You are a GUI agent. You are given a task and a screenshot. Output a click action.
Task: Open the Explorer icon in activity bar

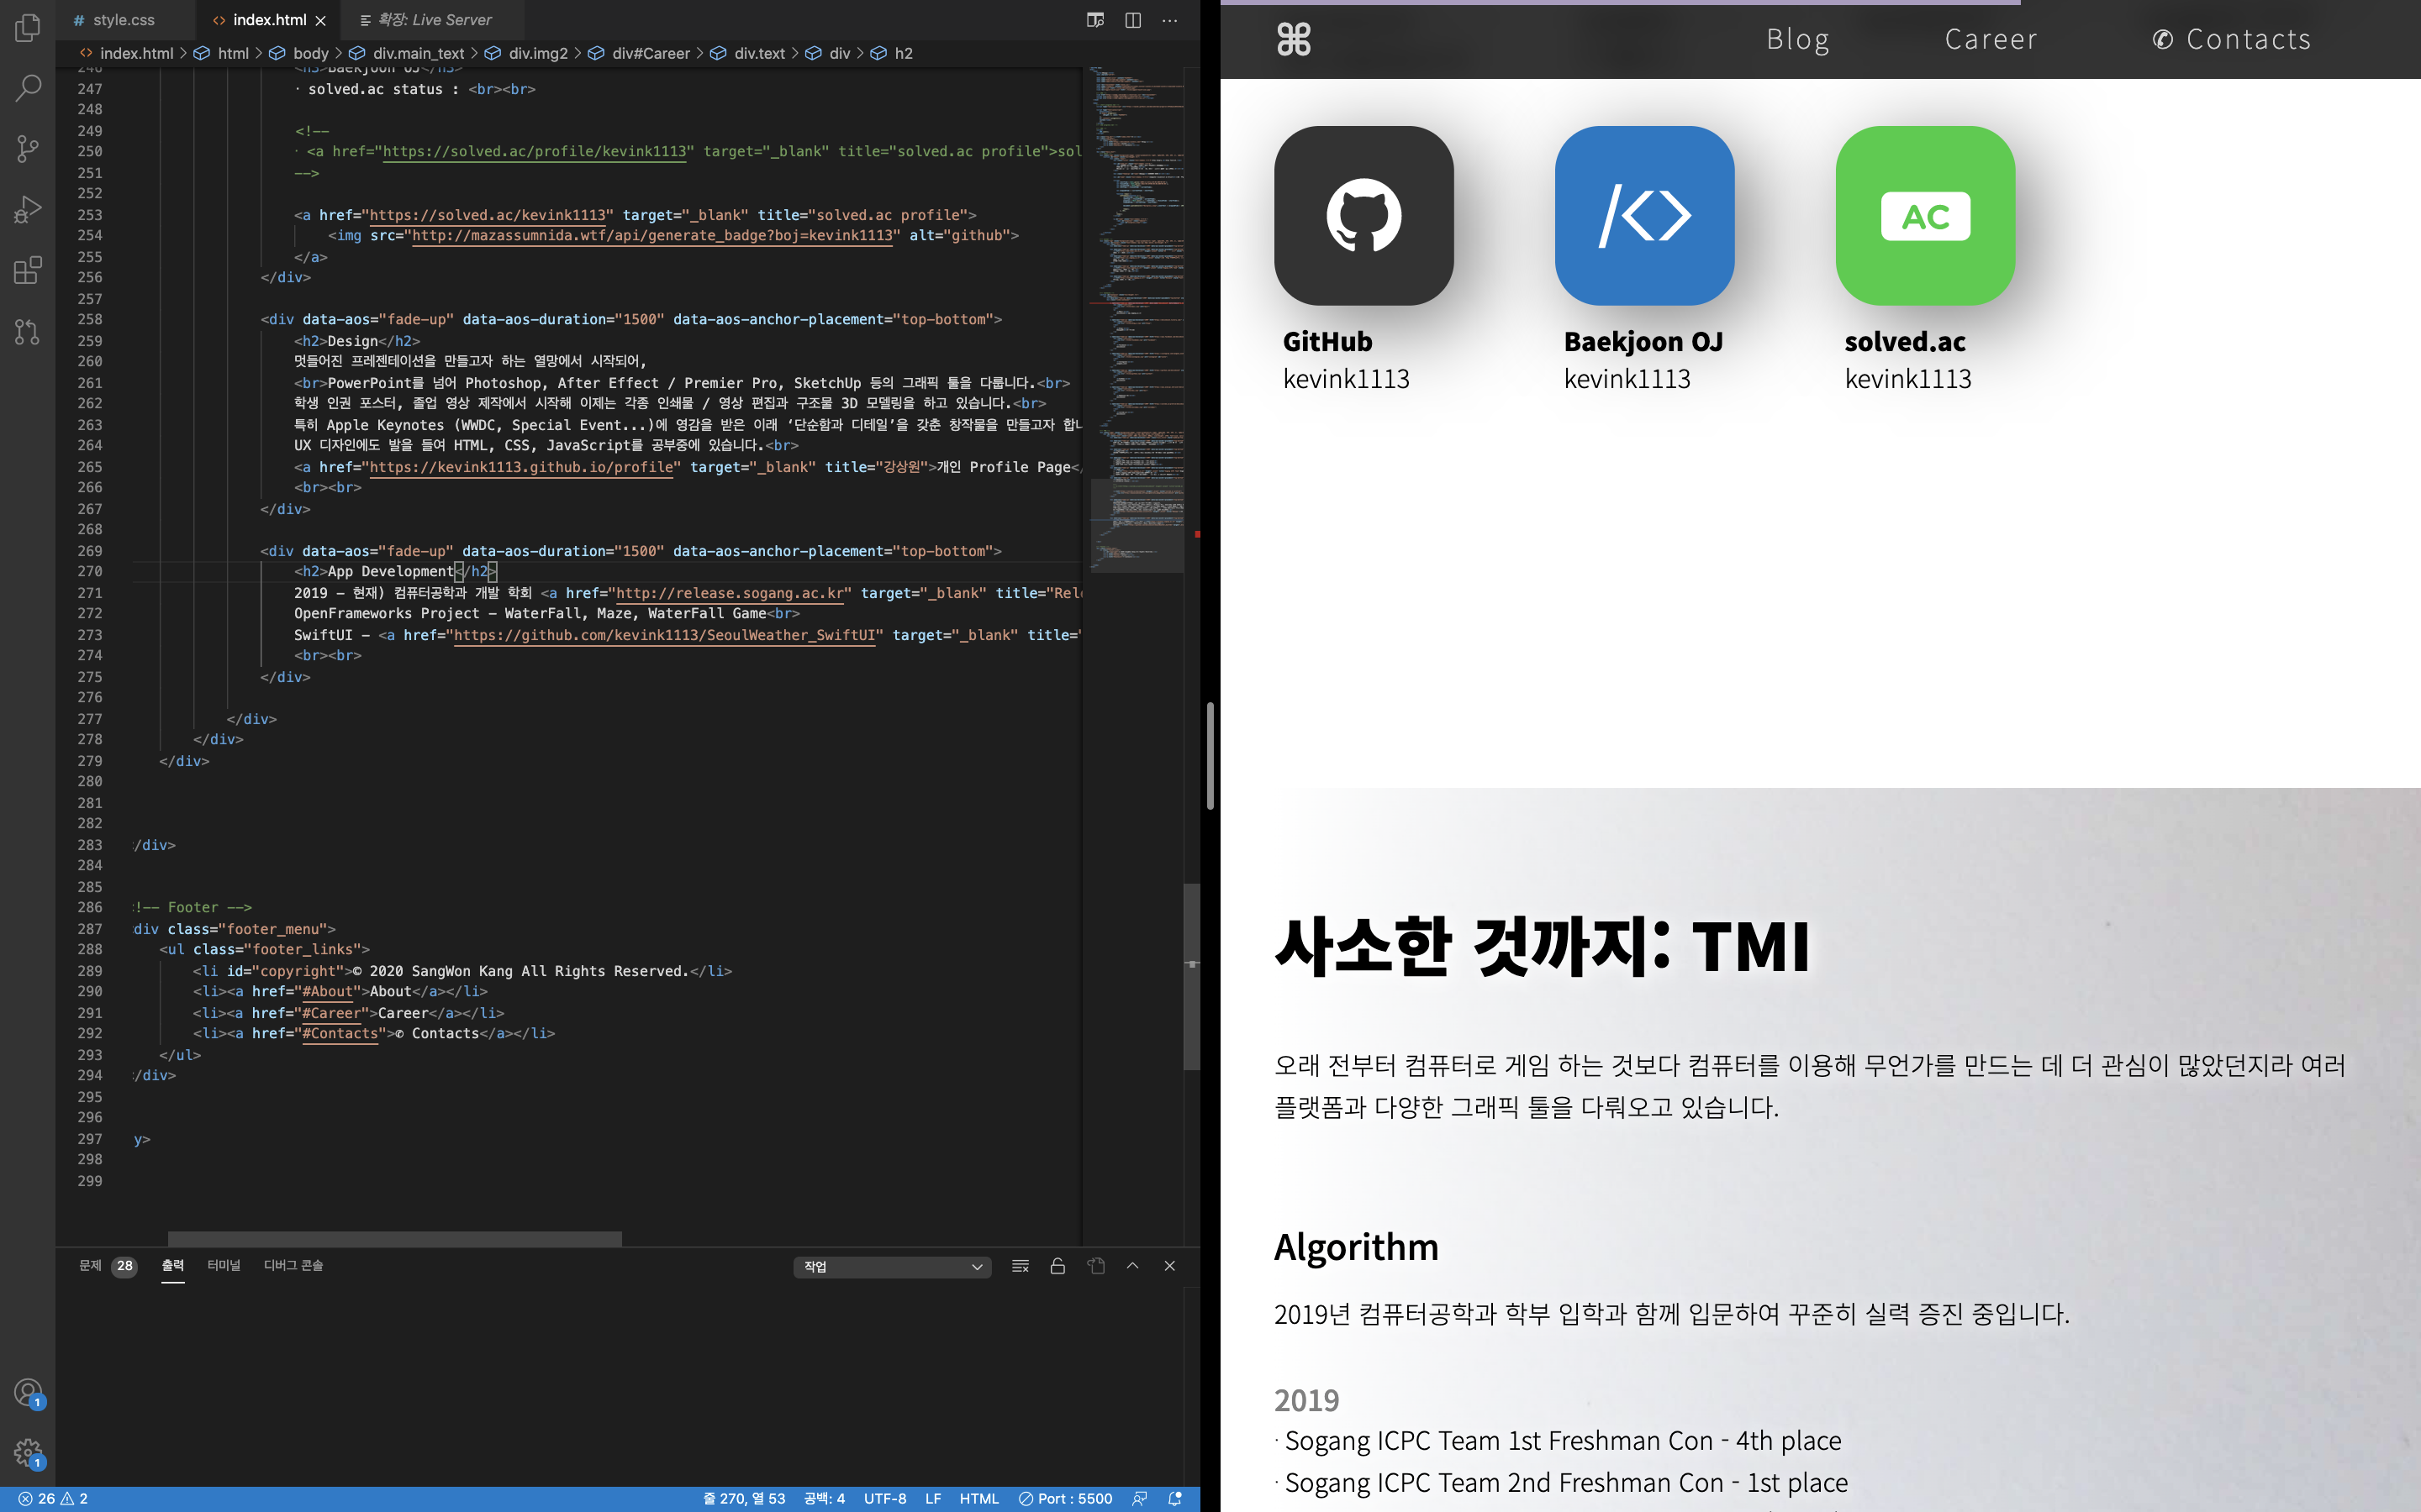pos(28,28)
